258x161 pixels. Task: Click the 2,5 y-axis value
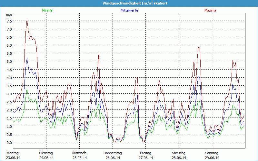point(9,102)
